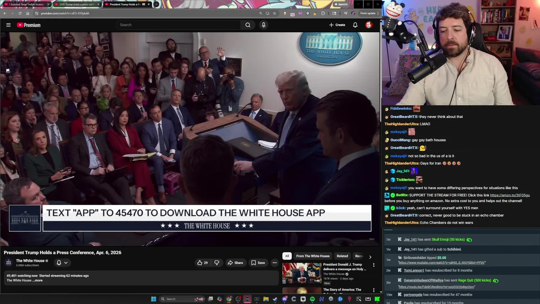Open SirScratchAlot's tipped YouTube link
This screenshot has height=304, width=540.
(x=442, y=263)
